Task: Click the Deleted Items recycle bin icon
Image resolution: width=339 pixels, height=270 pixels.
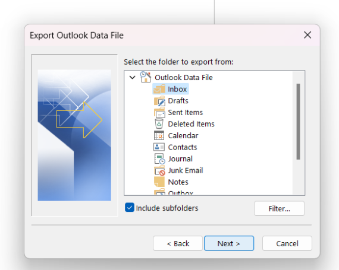Action: (159, 124)
